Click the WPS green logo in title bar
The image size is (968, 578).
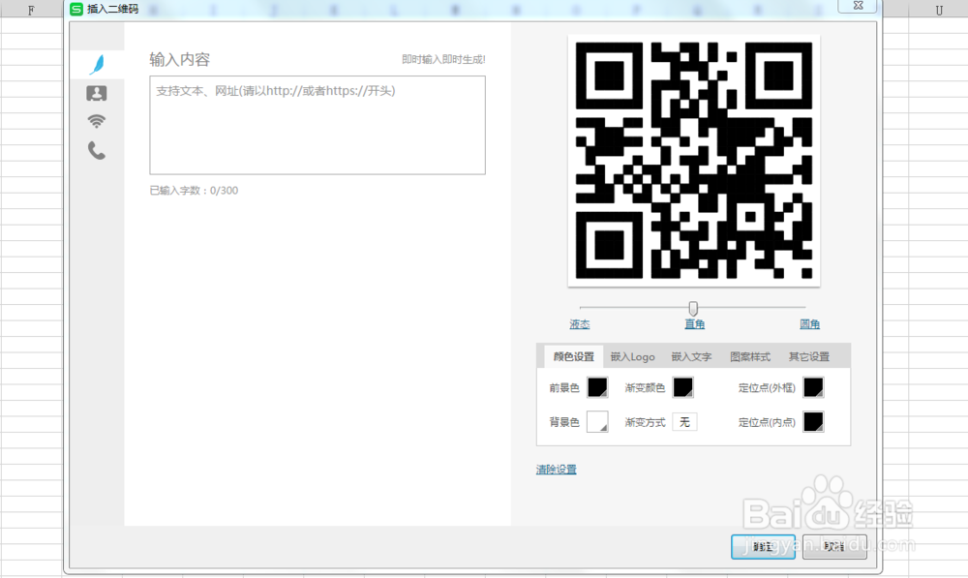(76, 9)
